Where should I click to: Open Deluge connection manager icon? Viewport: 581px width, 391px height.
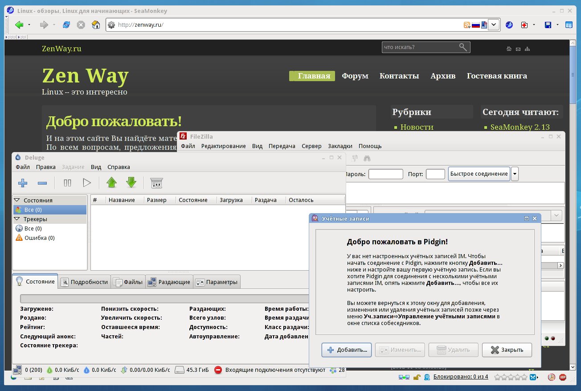tap(156, 183)
